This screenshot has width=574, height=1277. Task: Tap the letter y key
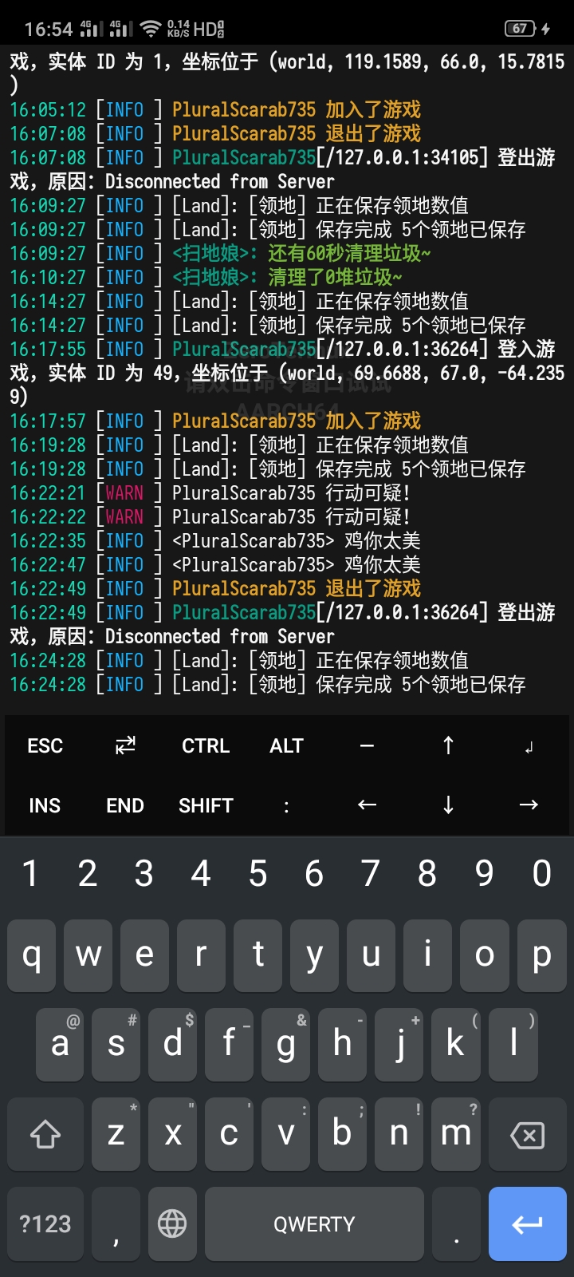pyautogui.click(x=314, y=955)
